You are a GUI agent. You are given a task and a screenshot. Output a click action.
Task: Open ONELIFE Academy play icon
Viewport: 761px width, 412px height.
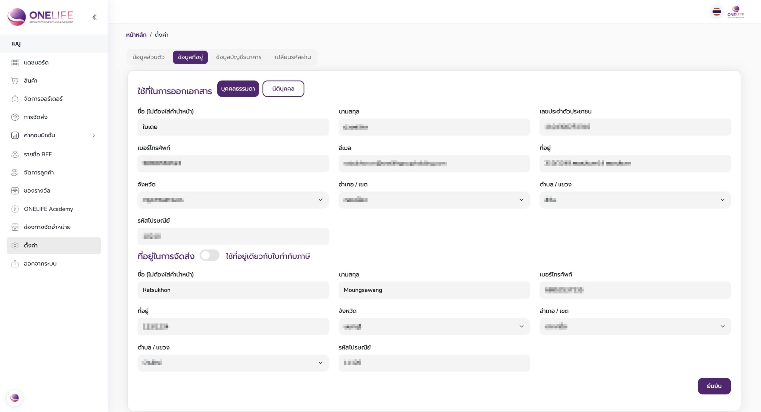pos(15,209)
